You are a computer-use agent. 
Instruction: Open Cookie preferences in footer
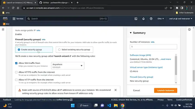[184, 100]
